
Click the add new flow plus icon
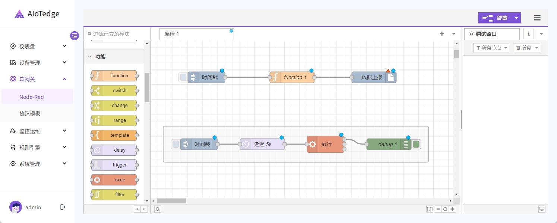pos(442,34)
